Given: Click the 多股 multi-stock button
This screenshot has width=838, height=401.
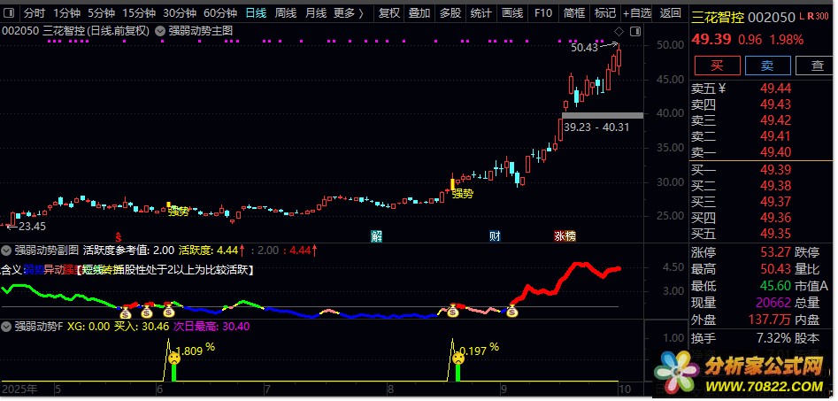Looking at the screenshot, I should (450, 12).
